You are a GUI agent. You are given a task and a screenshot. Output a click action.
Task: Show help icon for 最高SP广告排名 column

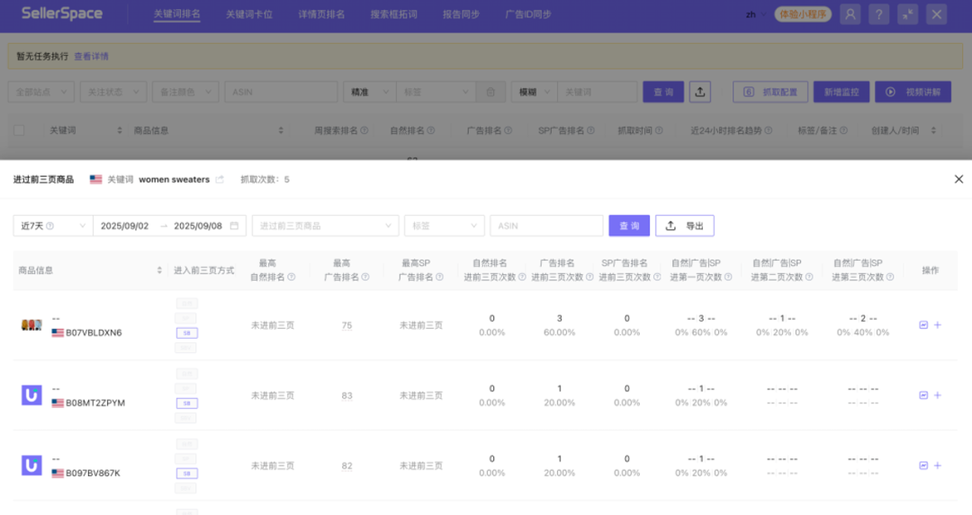point(439,278)
